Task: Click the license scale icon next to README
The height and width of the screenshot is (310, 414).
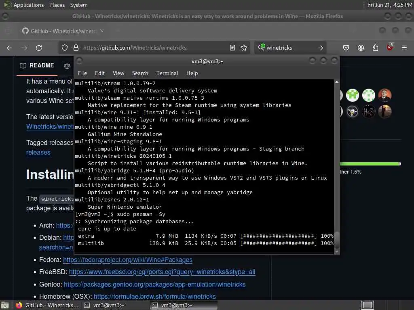Action: (x=67, y=66)
